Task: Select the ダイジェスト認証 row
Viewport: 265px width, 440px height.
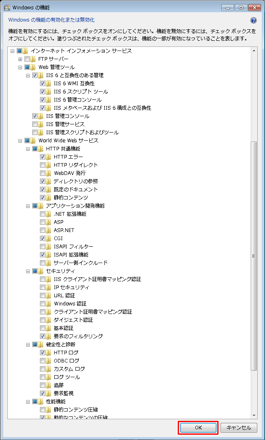Action: (73, 320)
